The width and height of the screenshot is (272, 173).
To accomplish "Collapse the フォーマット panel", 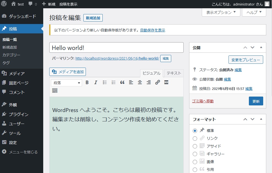I will pos(261,119).
